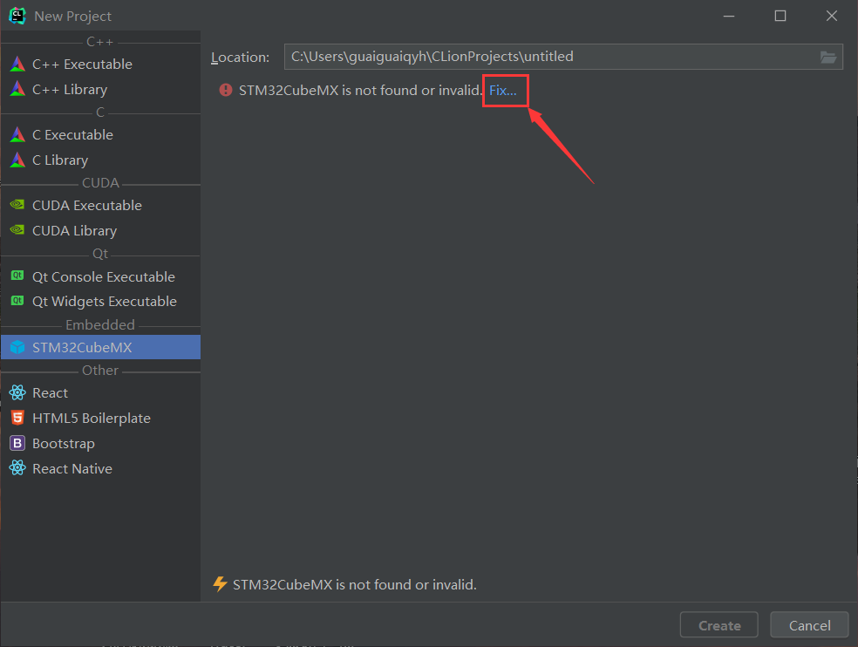The image size is (858, 647).
Task: Select CUDA Library in the list
Action: click(x=100, y=230)
